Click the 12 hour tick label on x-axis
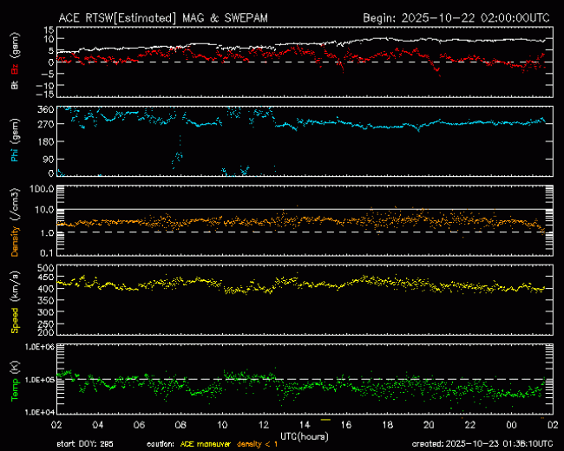The image size is (564, 451). coord(264,424)
